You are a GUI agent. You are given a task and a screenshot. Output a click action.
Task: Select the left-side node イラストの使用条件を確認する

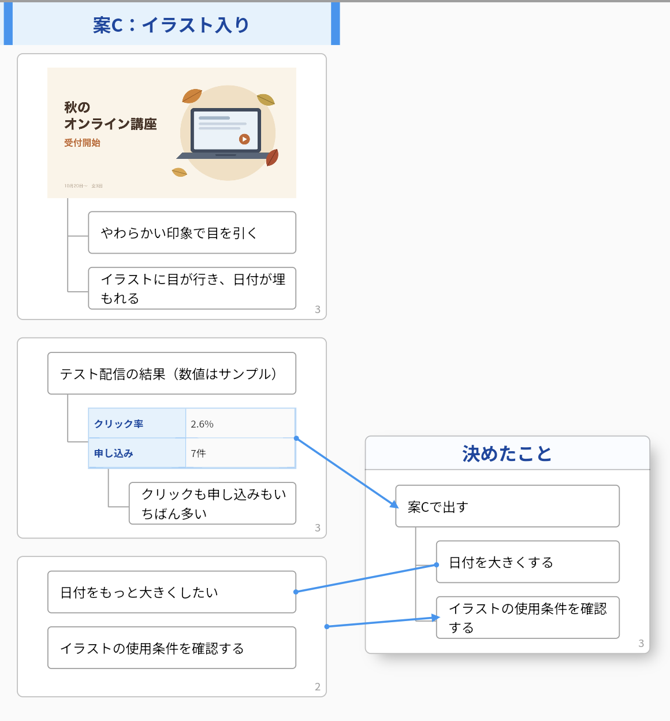[172, 648]
